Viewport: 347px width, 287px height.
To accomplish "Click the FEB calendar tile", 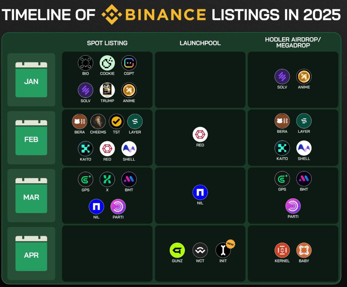I will pyautogui.click(x=31, y=138).
